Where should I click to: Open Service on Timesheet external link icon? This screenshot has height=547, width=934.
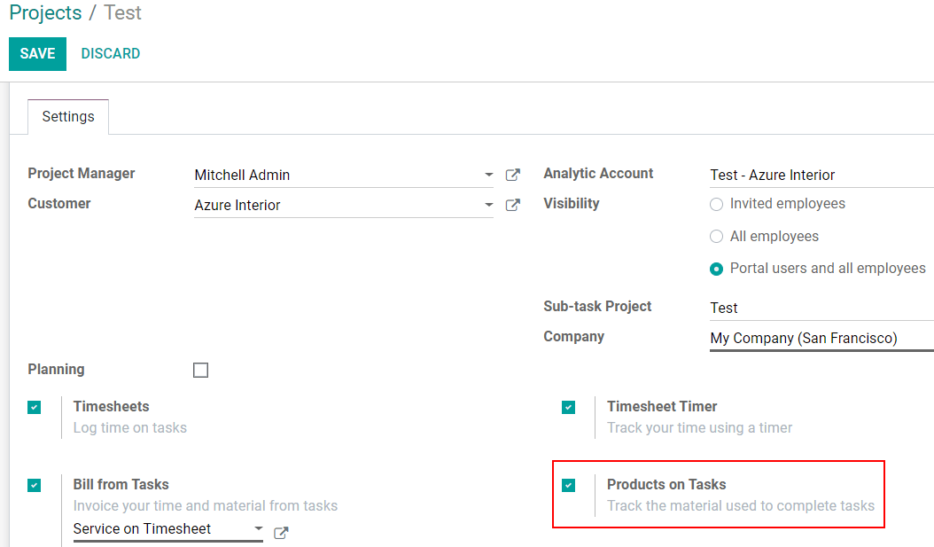click(281, 533)
